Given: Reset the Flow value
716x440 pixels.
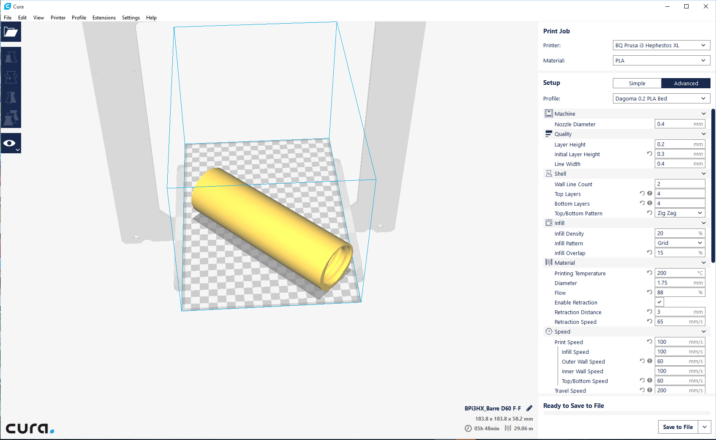Looking at the screenshot, I should [650, 292].
